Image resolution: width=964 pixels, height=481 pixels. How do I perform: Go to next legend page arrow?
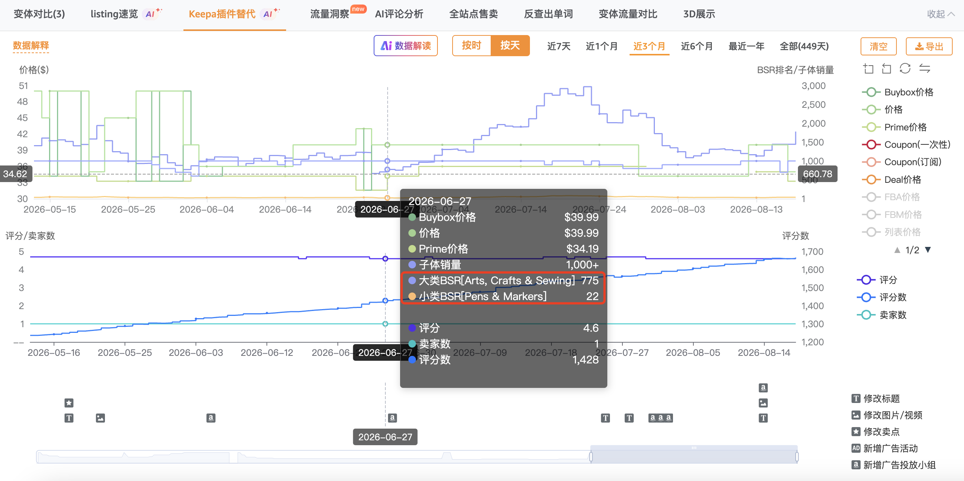point(928,250)
